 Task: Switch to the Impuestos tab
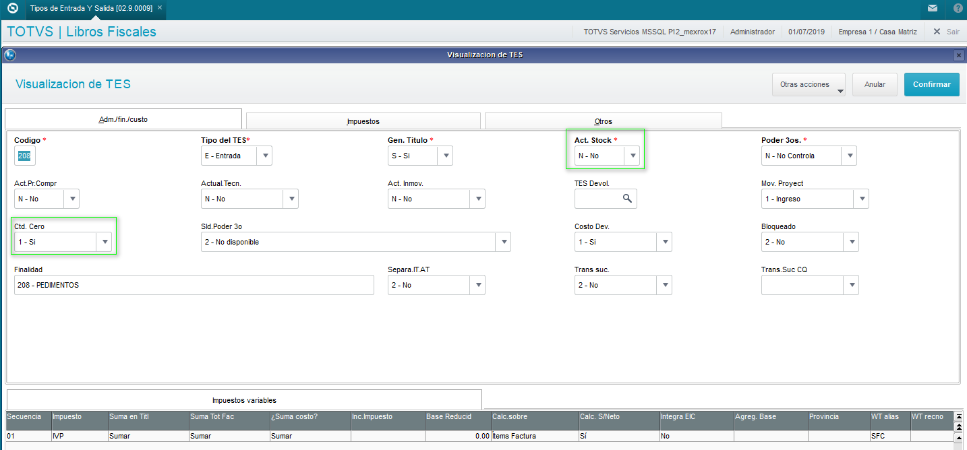[363, 121]
